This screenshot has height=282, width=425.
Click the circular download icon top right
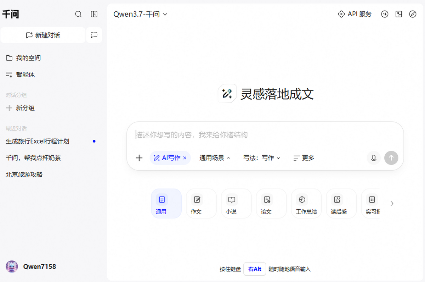pos(385,14)
